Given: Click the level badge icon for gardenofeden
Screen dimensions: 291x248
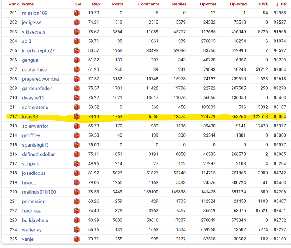Looking at the screenshot, I should click(77, 88).
